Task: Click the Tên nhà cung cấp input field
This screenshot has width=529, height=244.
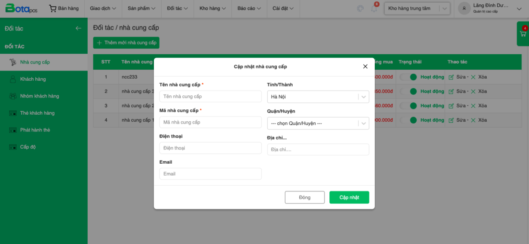Action: (x=210, y=96)
